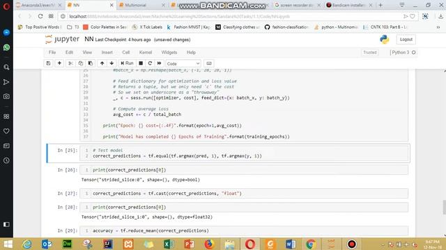Screen dimensions: 446x250
Task: Open WhatsApp in Opera sidebar
Action: click(x=6, y=47)
